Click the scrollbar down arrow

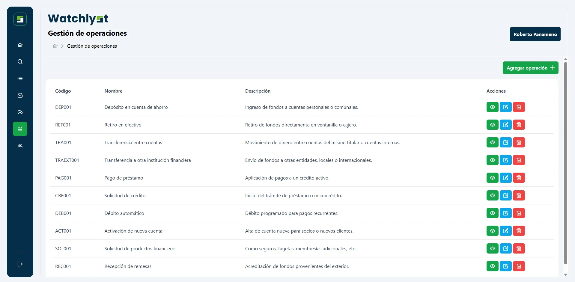565,275
